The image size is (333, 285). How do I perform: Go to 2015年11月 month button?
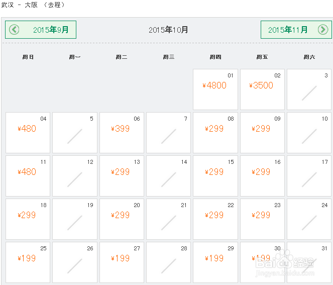(296, 30)
